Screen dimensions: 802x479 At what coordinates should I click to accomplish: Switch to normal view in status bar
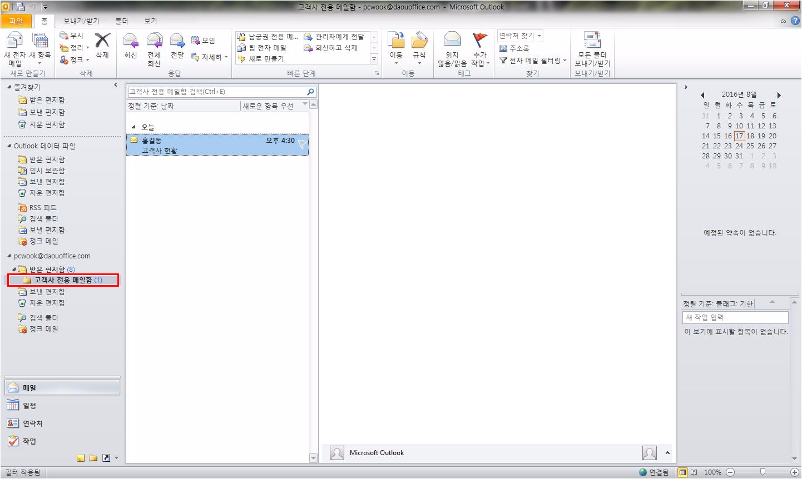click(682, 472)
